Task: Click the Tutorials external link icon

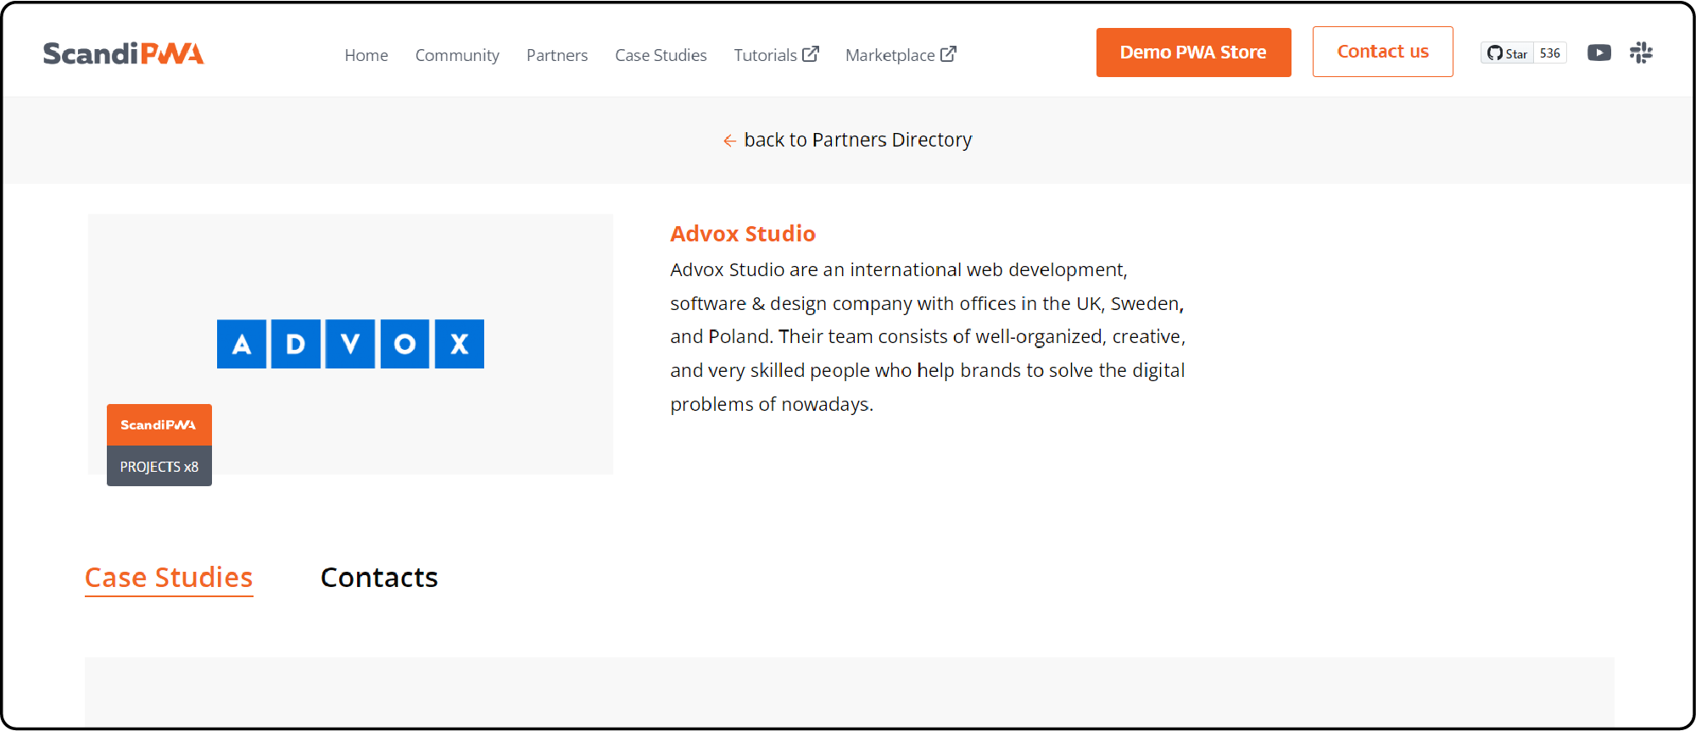Action: [x=811, y=54]
